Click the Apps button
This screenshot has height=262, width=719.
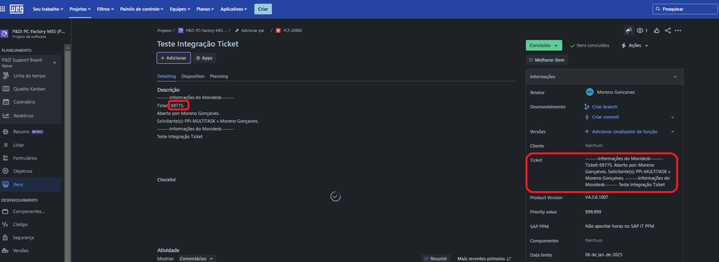(204, 58)
